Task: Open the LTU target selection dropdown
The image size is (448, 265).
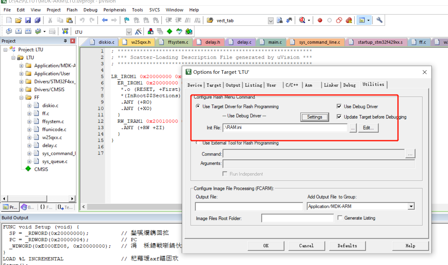Action: 129,32
